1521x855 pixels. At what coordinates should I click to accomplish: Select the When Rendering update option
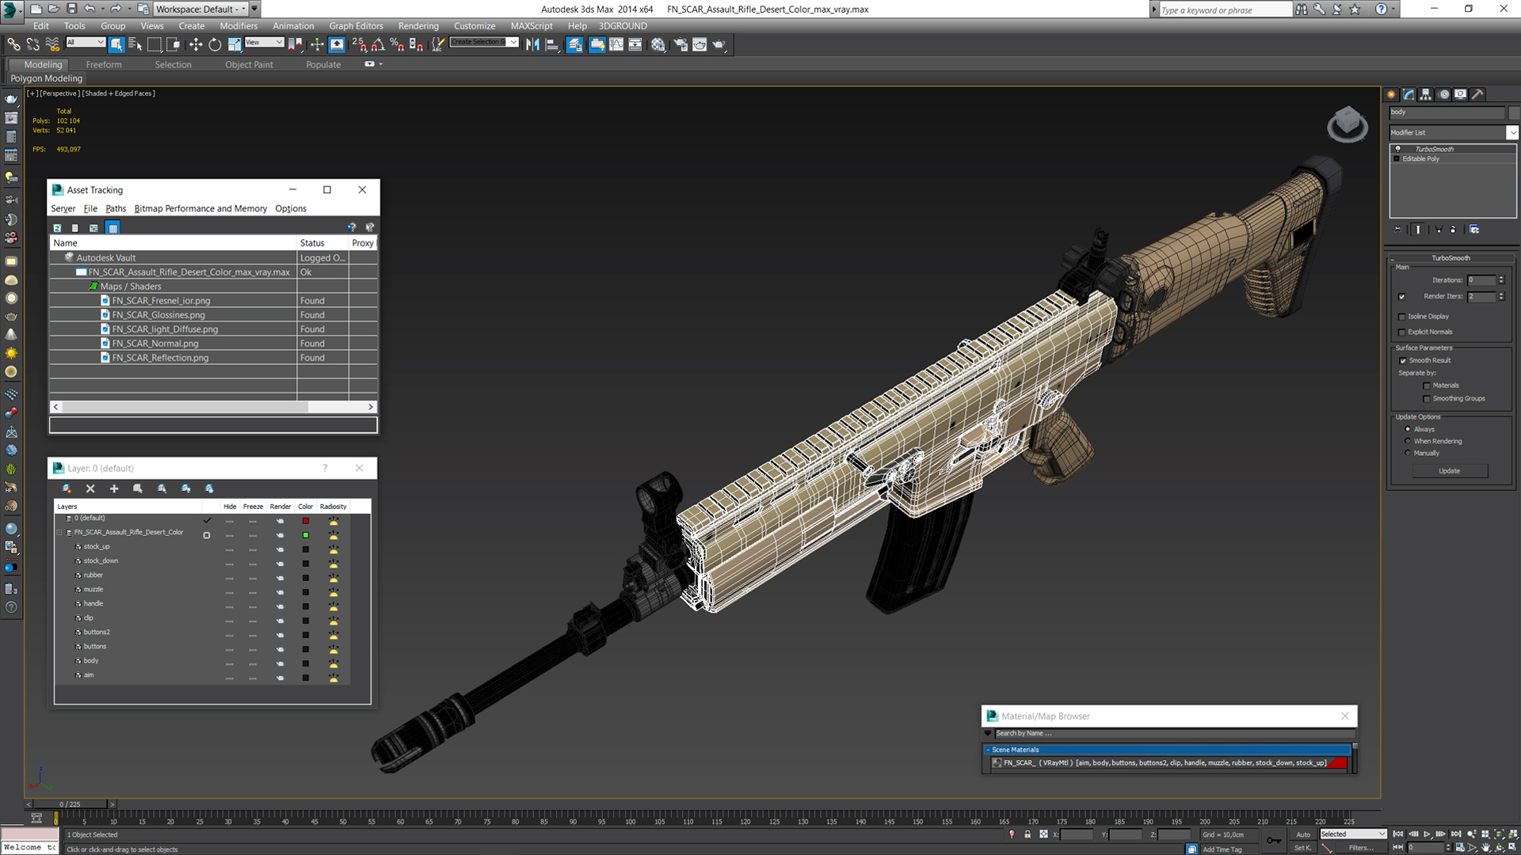1408,441
